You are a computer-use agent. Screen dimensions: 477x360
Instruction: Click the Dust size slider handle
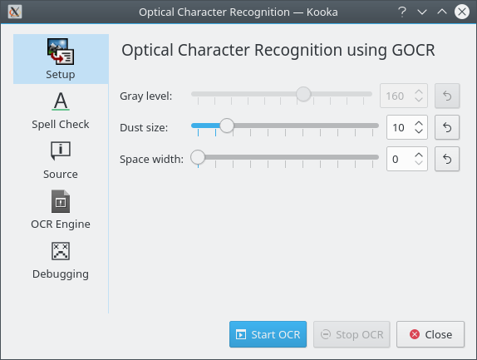[227, 126]
